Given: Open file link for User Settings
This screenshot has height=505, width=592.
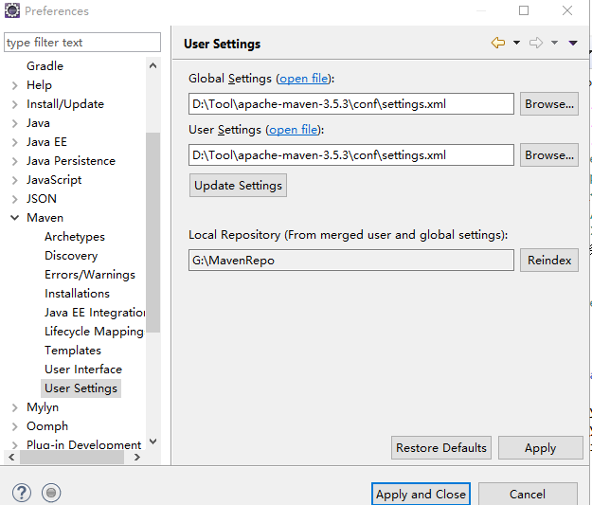Looking at the screenshot, I should 295,130.
